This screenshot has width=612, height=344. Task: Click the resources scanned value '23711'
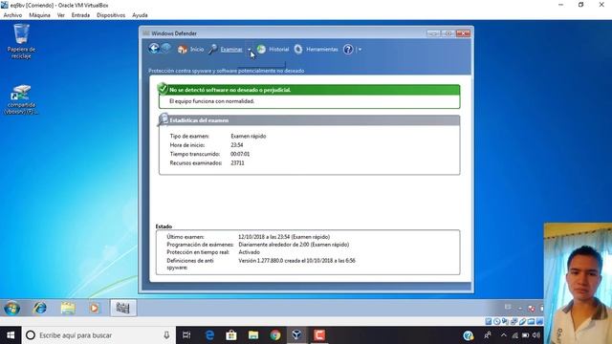pyautogui.click(x=237, y=163)
